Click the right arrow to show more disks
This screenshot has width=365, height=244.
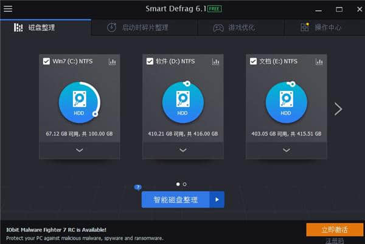338,109
